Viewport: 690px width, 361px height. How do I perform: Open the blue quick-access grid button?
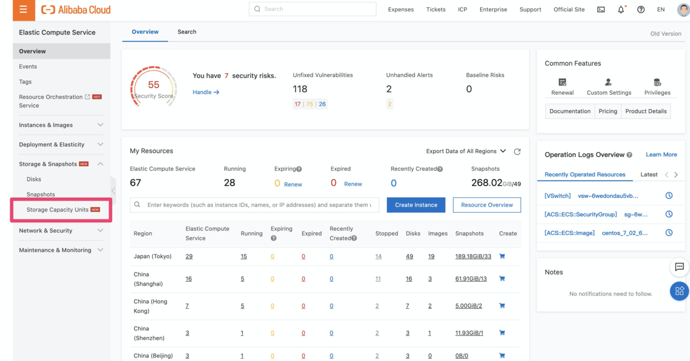pos(679,291)
